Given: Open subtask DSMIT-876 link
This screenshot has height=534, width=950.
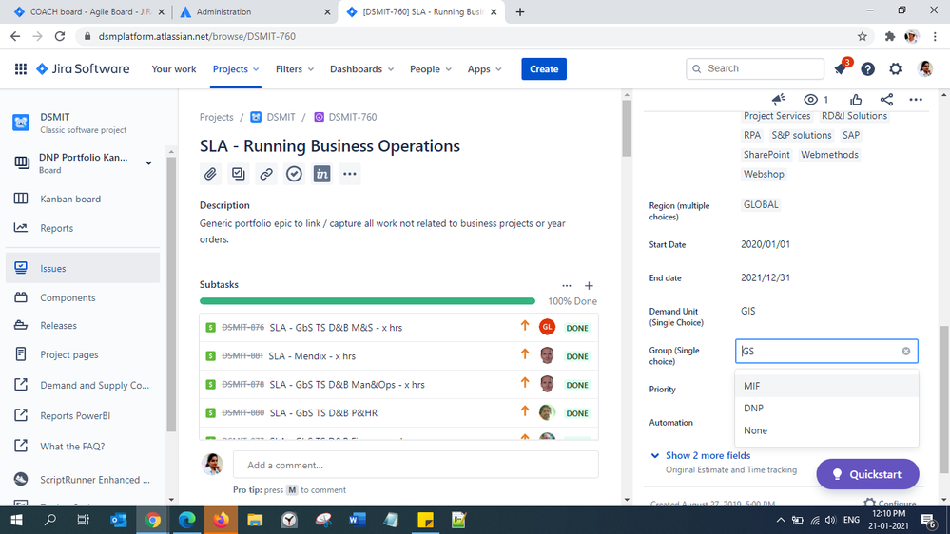Looking at the screenshot, I should coord(242,328).
